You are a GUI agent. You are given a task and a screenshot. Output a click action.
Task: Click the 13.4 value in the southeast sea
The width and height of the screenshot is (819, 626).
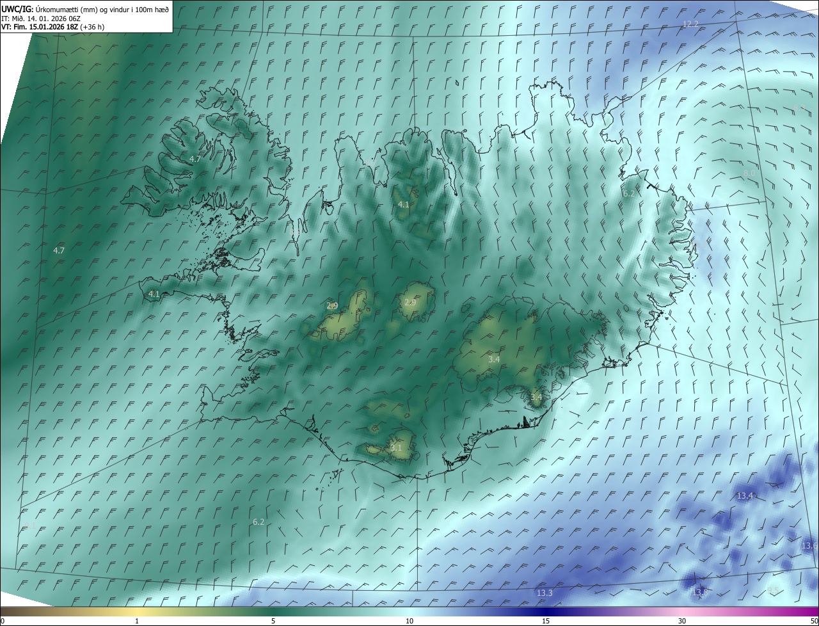tap(745, 496)
